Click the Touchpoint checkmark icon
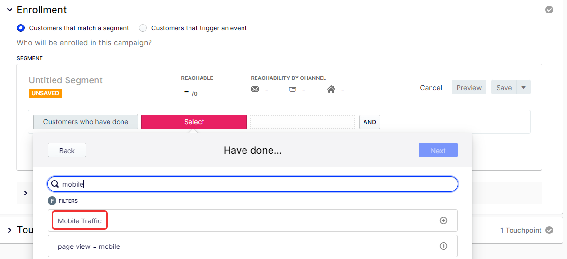Viewport: 567px width, 259px height. click(x=549, y=230)
